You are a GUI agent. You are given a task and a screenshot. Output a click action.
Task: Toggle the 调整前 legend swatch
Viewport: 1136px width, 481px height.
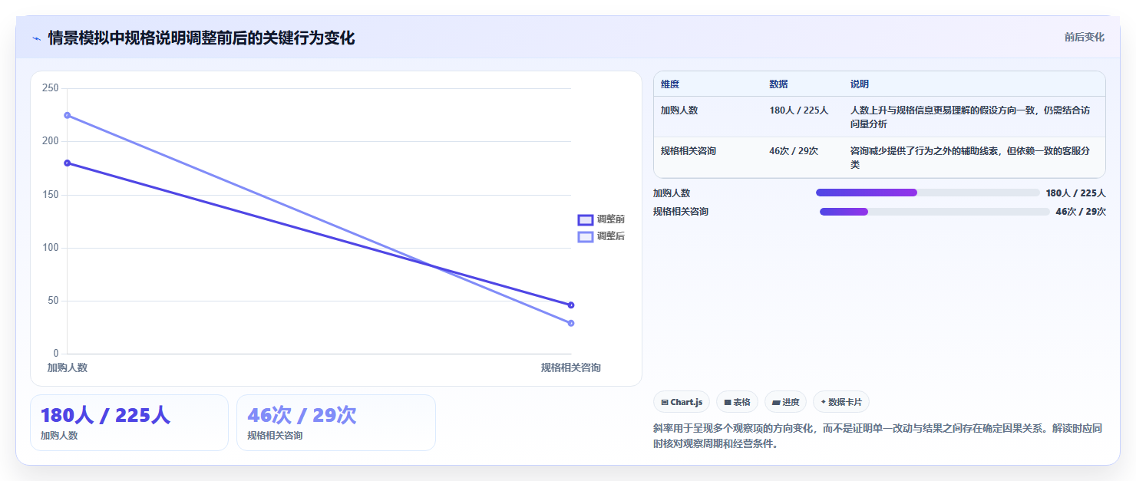586,219
